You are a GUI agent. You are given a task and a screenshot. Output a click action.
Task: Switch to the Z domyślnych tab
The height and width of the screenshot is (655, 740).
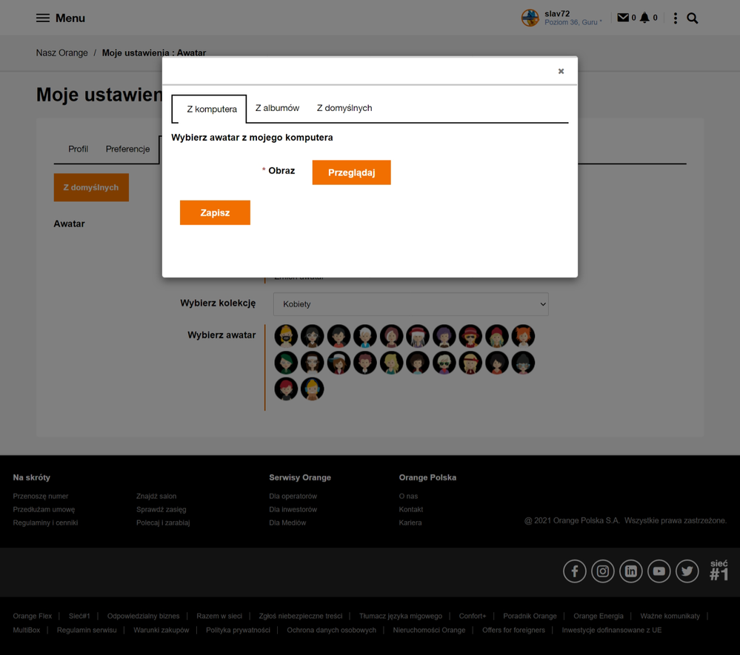point(344,108)
